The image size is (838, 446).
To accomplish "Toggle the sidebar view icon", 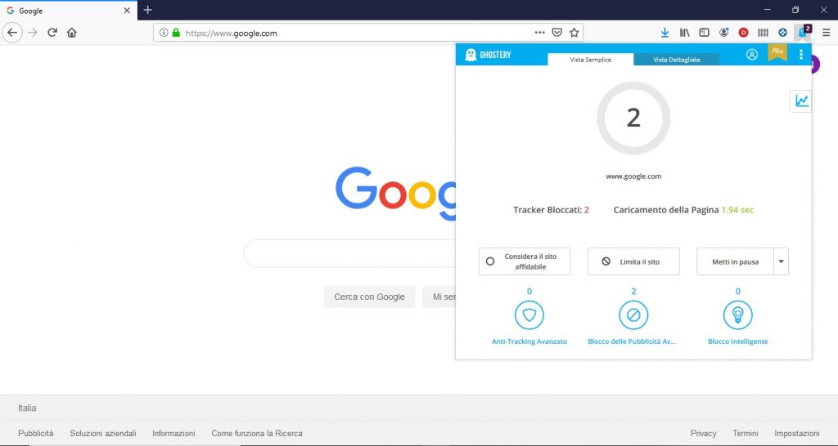I will [x=705, y=33].
